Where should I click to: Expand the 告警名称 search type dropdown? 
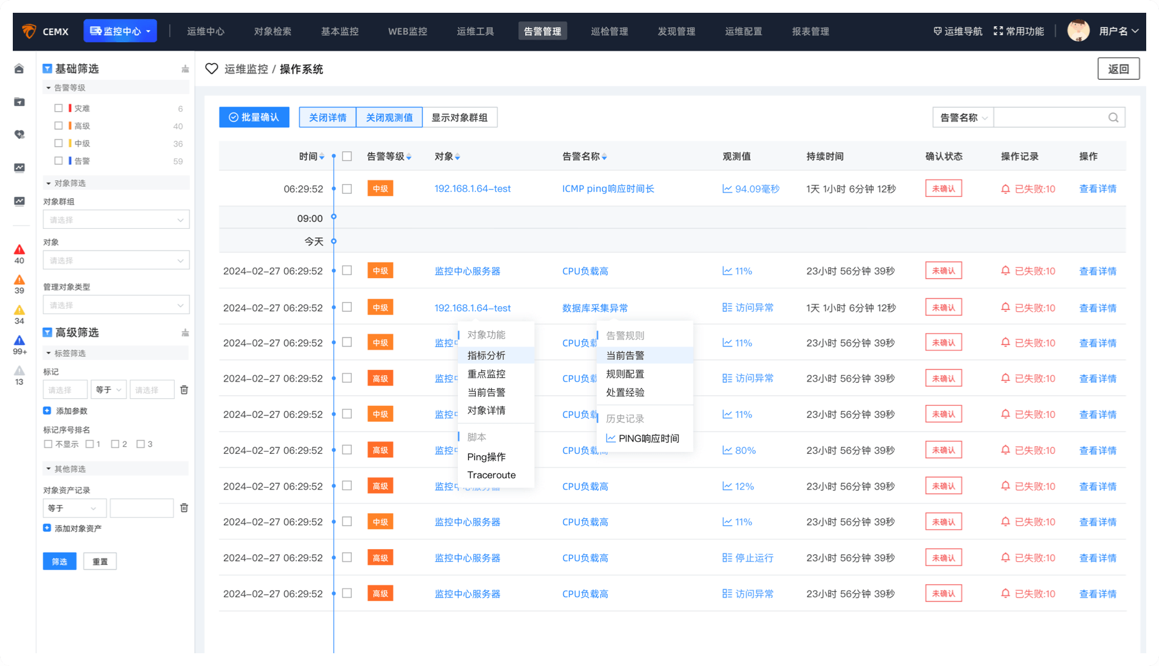pyautogui.click(x=963, y=118)
